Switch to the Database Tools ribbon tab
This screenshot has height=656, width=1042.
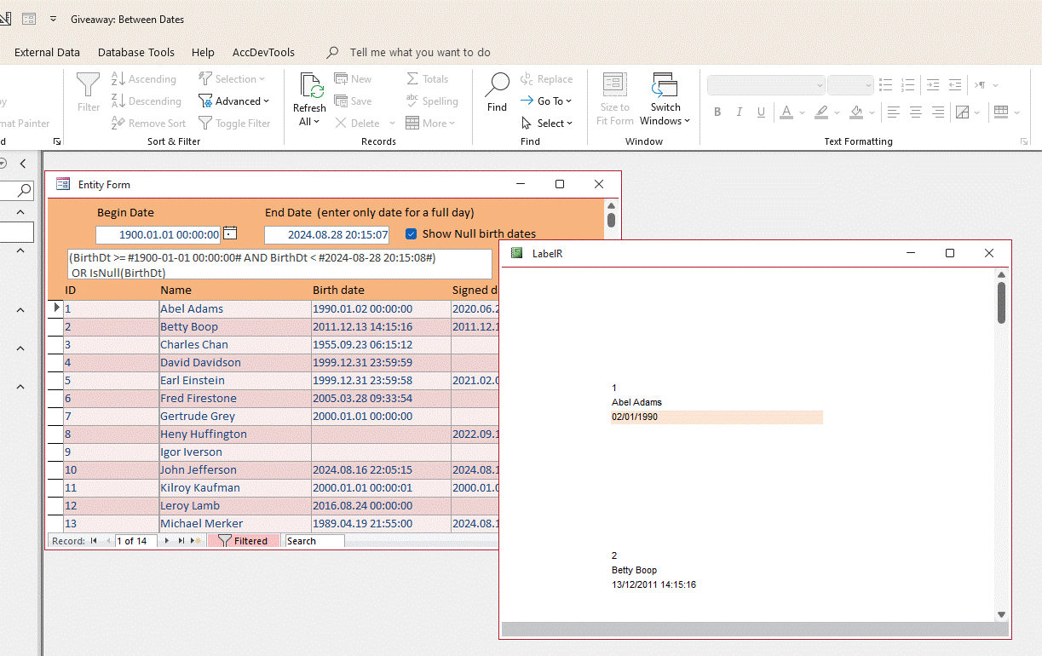tap(135, 52)
